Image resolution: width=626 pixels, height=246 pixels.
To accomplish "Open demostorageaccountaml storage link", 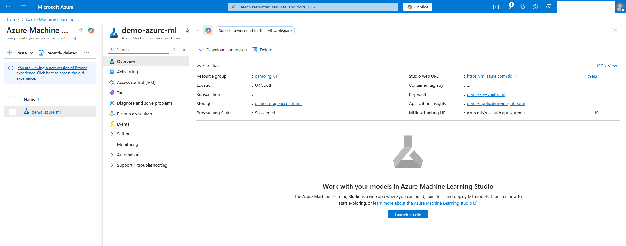I will [x=278, y=103].
